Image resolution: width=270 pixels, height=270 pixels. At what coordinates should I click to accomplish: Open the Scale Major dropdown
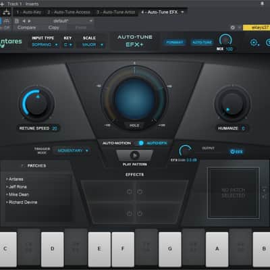pyautogui.click(x=92, y=45)
